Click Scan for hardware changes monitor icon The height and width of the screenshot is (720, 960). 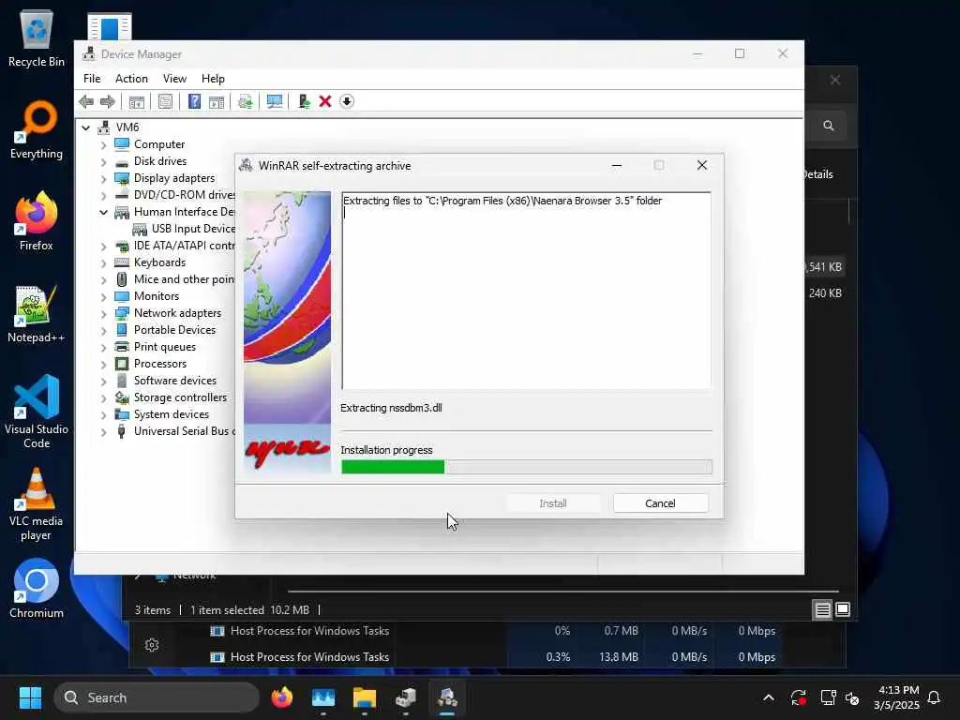click(275, 101)
